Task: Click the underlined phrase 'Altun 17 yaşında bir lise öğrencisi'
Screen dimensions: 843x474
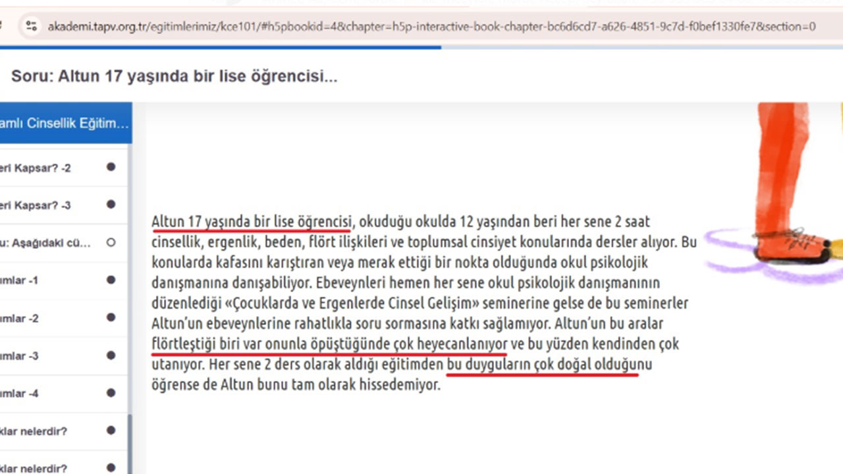Action: [250, 222]
